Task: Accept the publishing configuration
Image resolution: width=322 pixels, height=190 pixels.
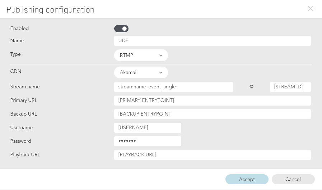Action: (x=247, y=179)
